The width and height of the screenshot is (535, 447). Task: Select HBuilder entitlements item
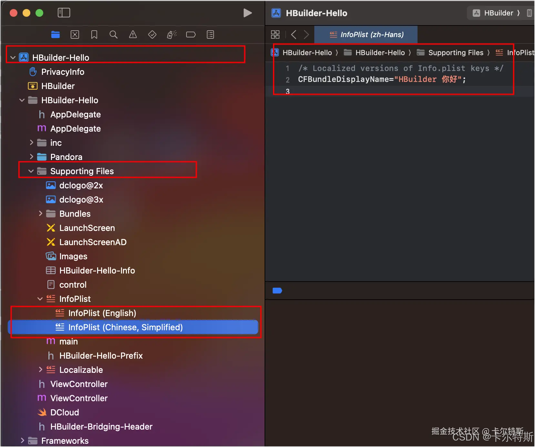tap(58, 86)
